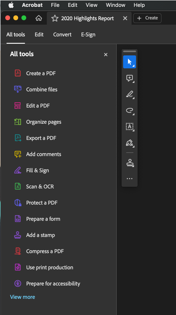The image size is (176, 315).
Task: Click the Scan & OCR icon
Action: pos(18,186)
